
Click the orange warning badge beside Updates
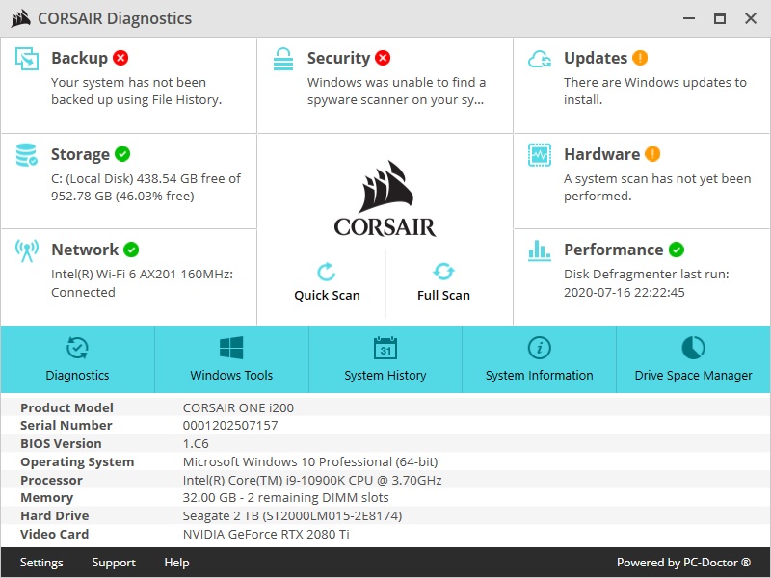click(640, 58)
